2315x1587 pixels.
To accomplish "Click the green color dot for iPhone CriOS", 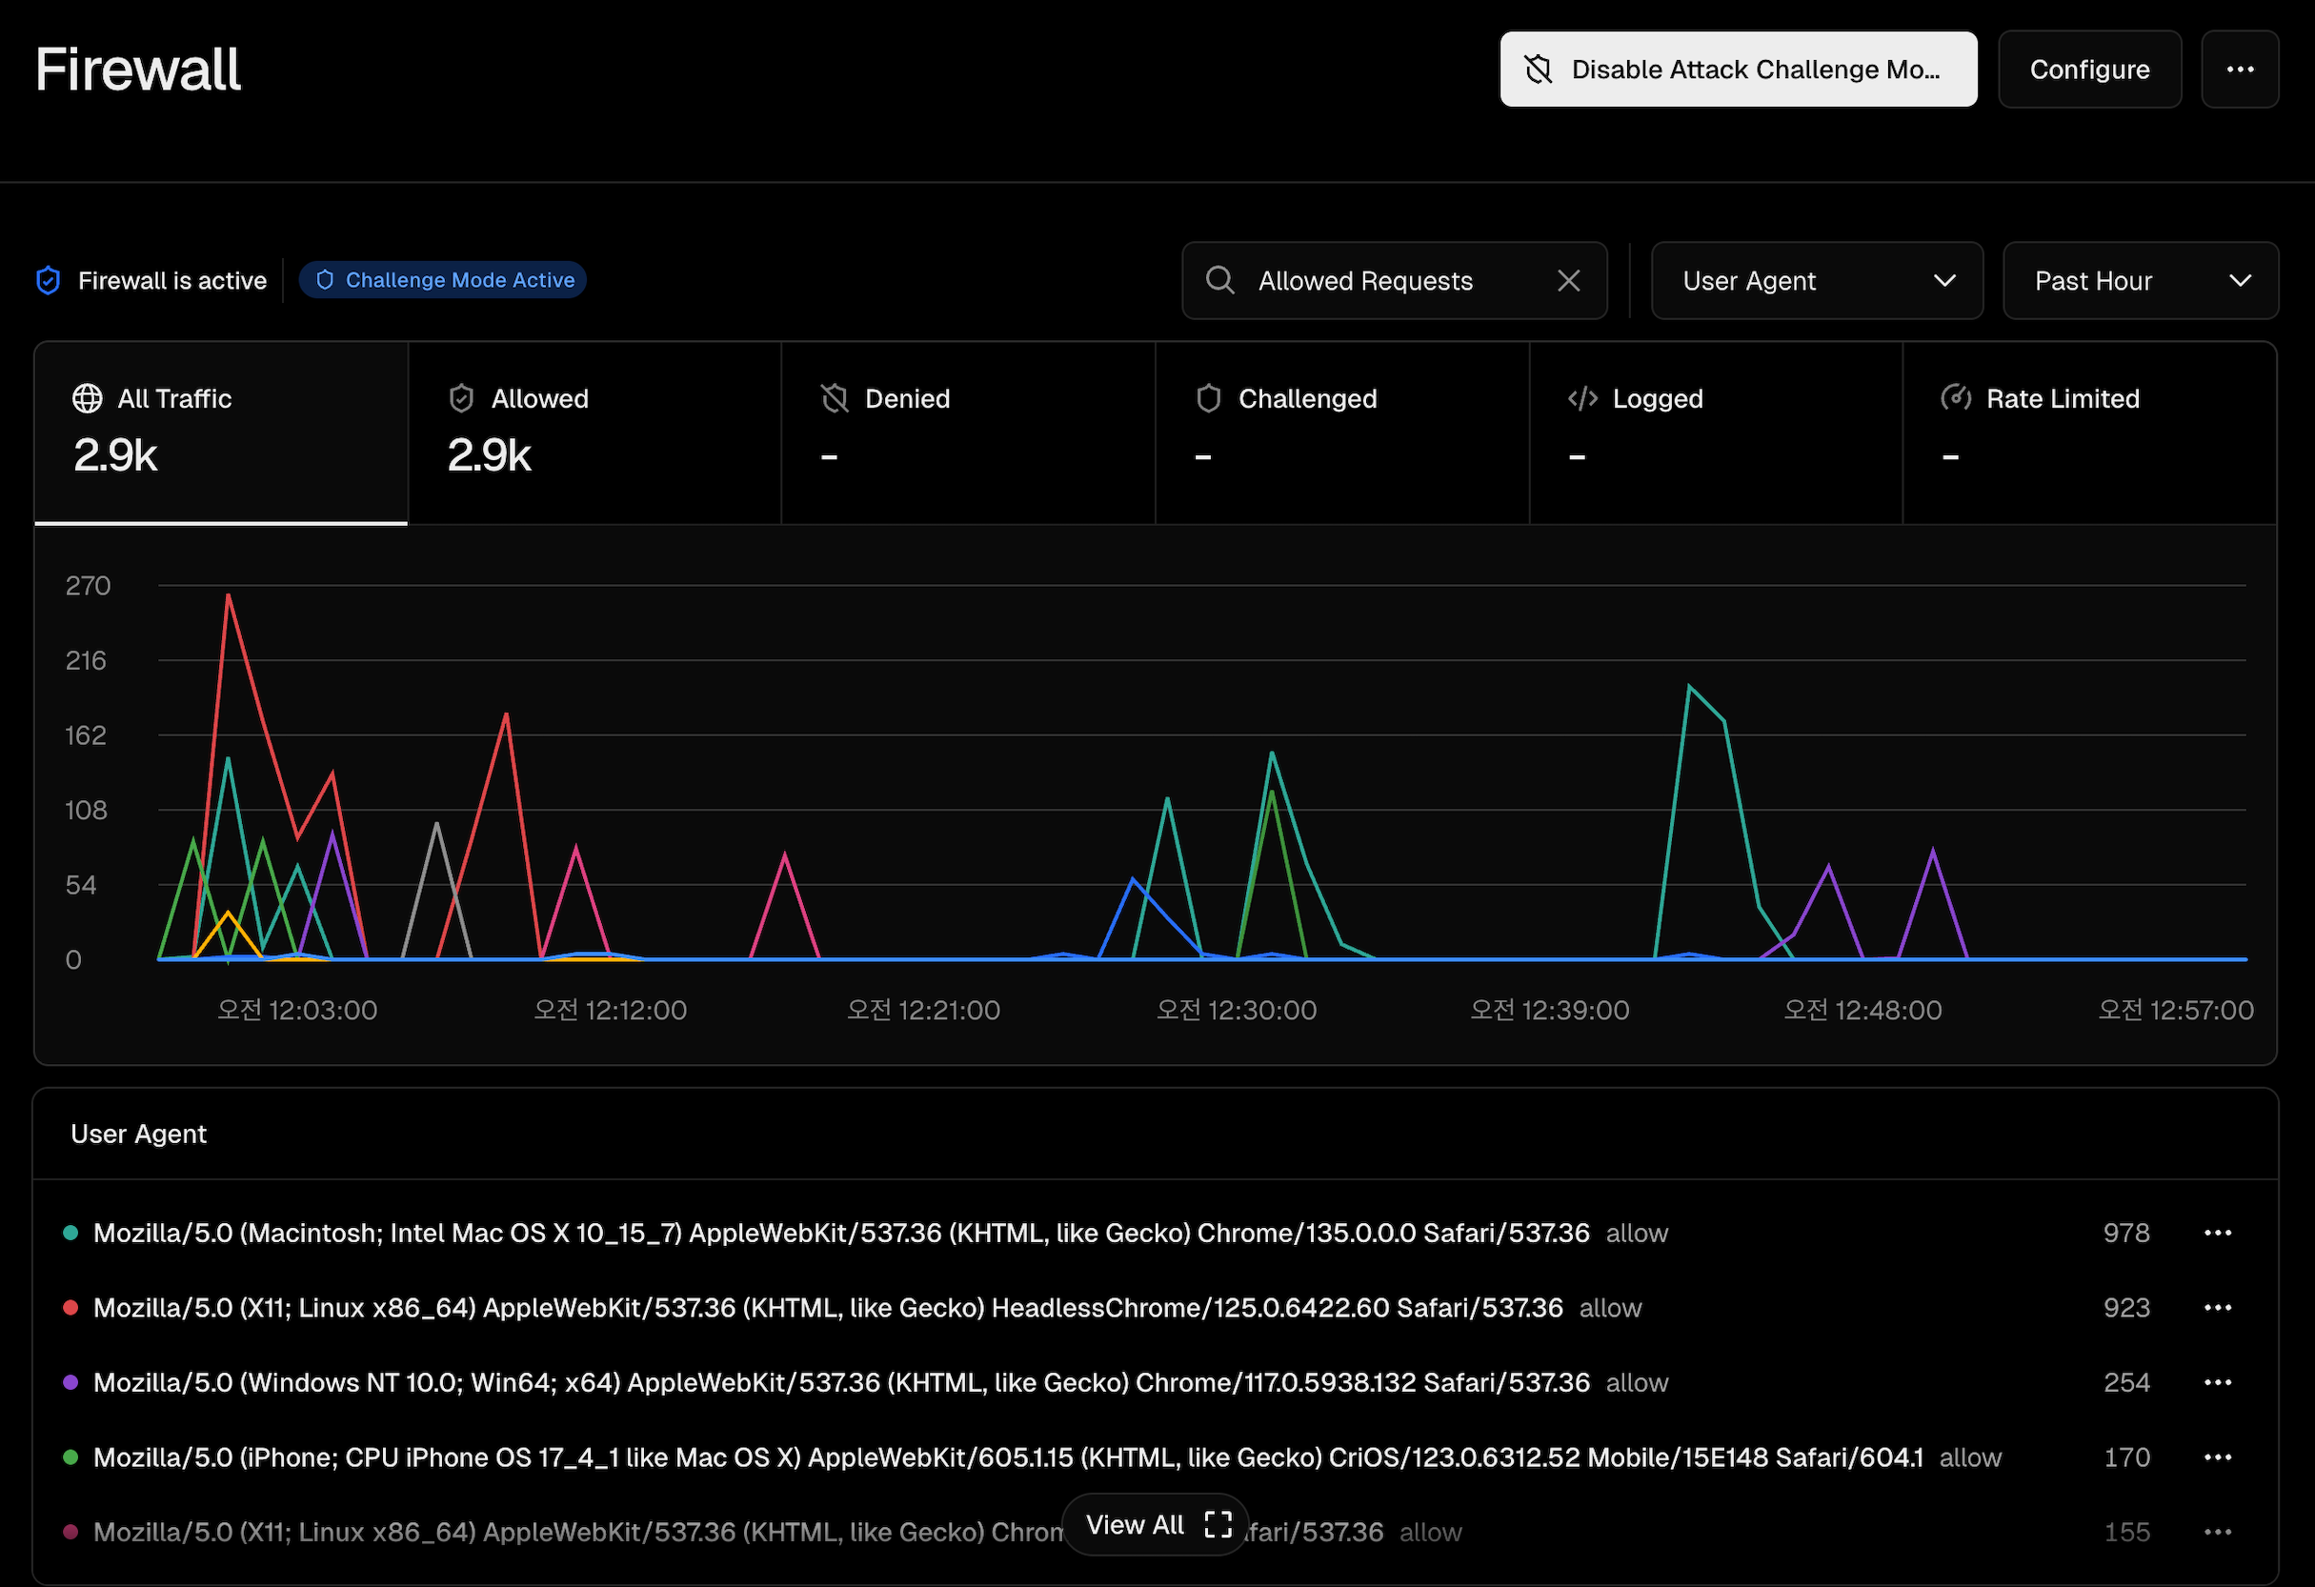I will [x=70, y=1457].
